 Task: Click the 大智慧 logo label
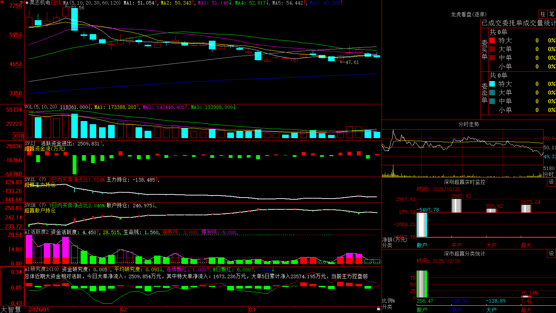pos(11,310)
